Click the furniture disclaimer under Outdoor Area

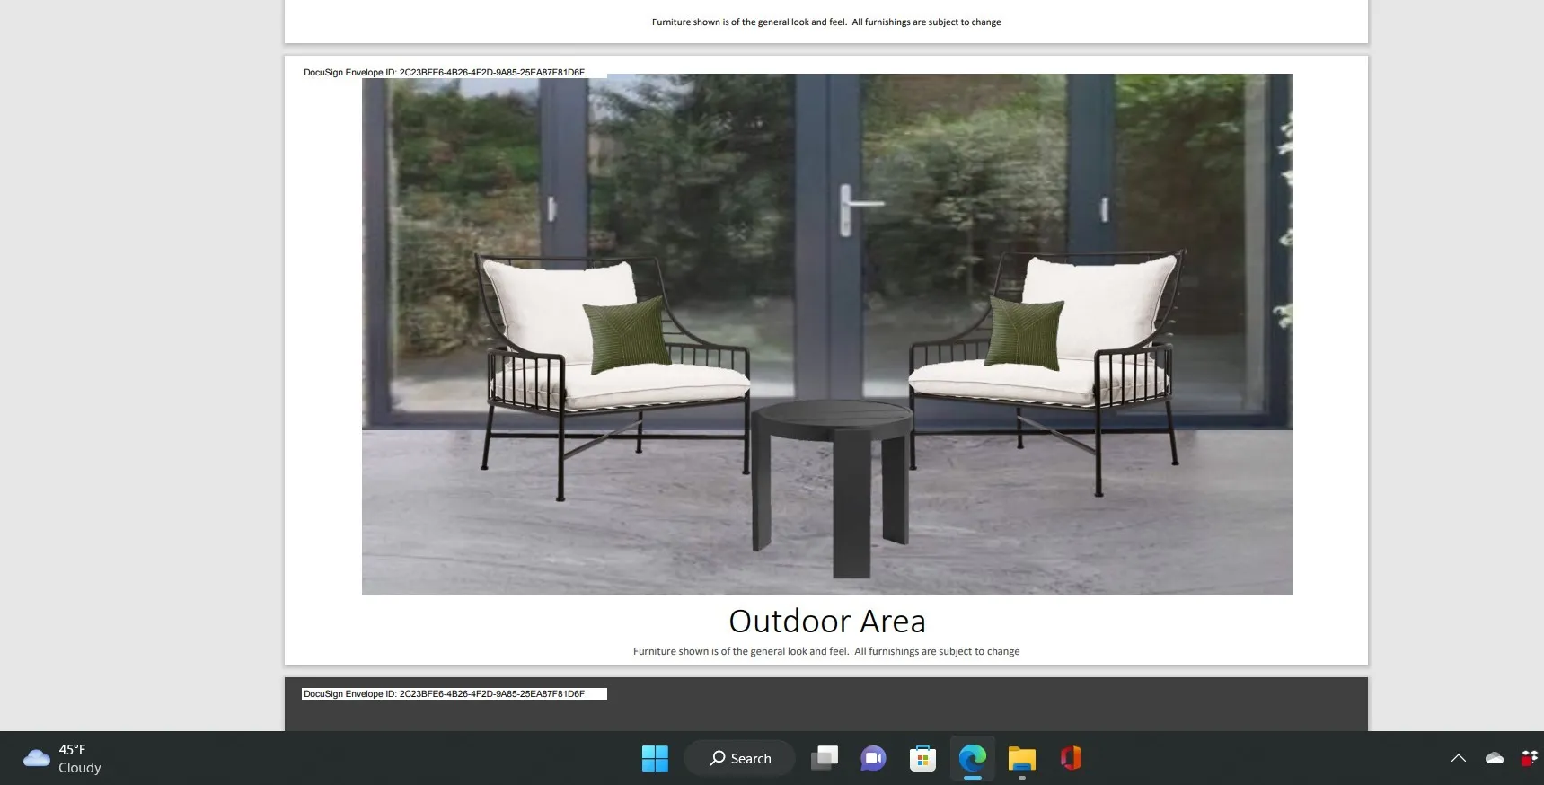tap(826, 651)
